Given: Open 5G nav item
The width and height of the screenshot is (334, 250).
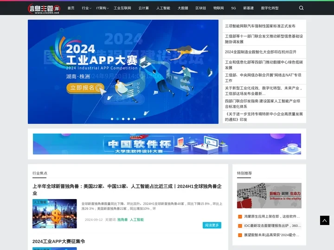Looking at the screenshot, I should click(233, 8).
